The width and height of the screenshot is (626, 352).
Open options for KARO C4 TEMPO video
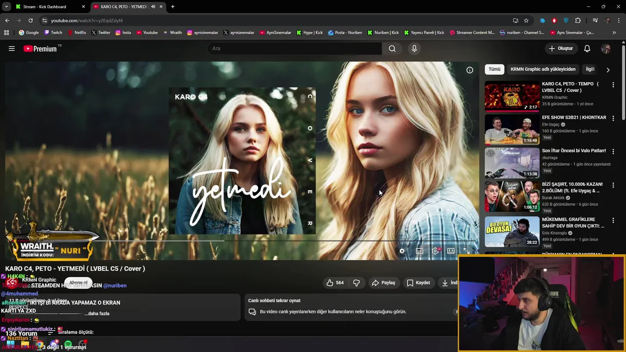pos(613,85)
